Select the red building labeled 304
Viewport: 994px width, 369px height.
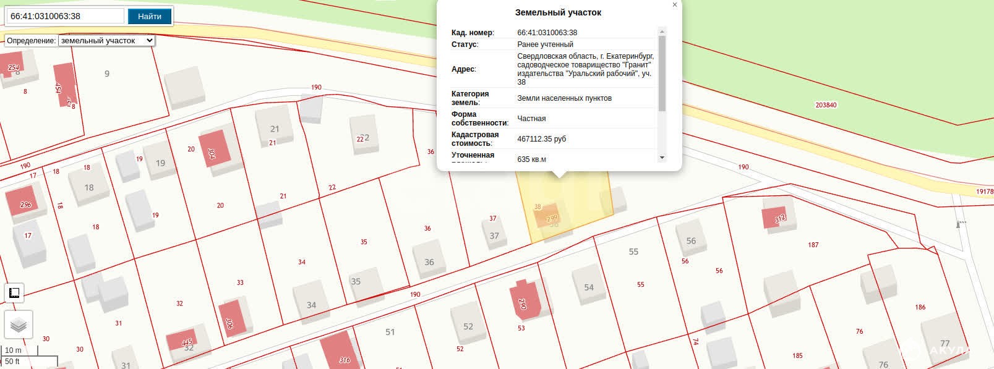tap(214, 149)
